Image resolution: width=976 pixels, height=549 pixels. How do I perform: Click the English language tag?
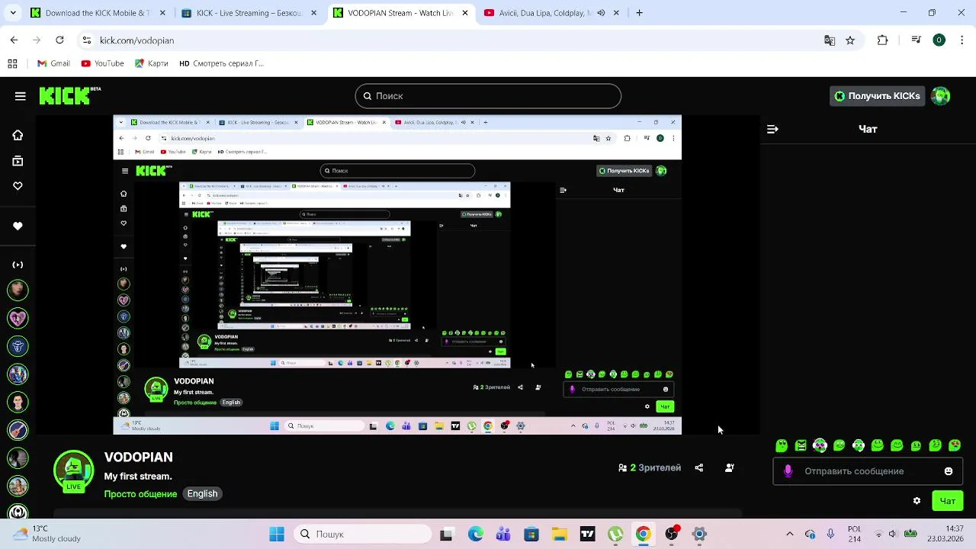point(202,494)
